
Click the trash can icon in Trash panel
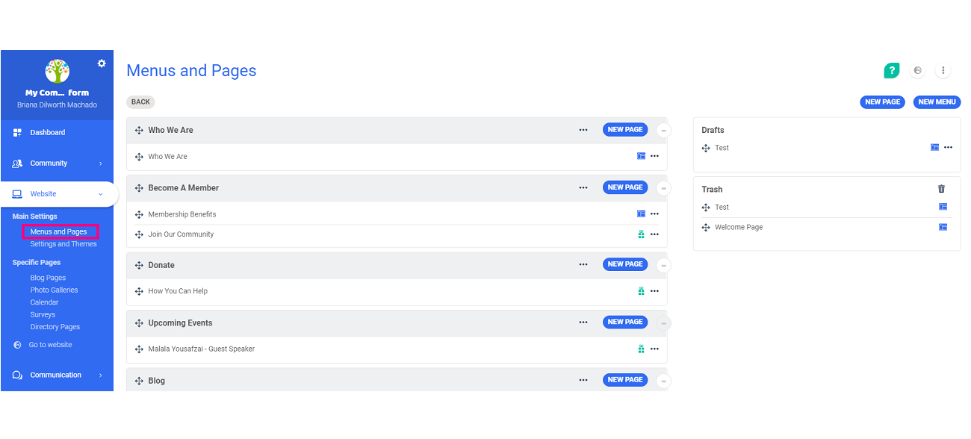click(941, 189)
